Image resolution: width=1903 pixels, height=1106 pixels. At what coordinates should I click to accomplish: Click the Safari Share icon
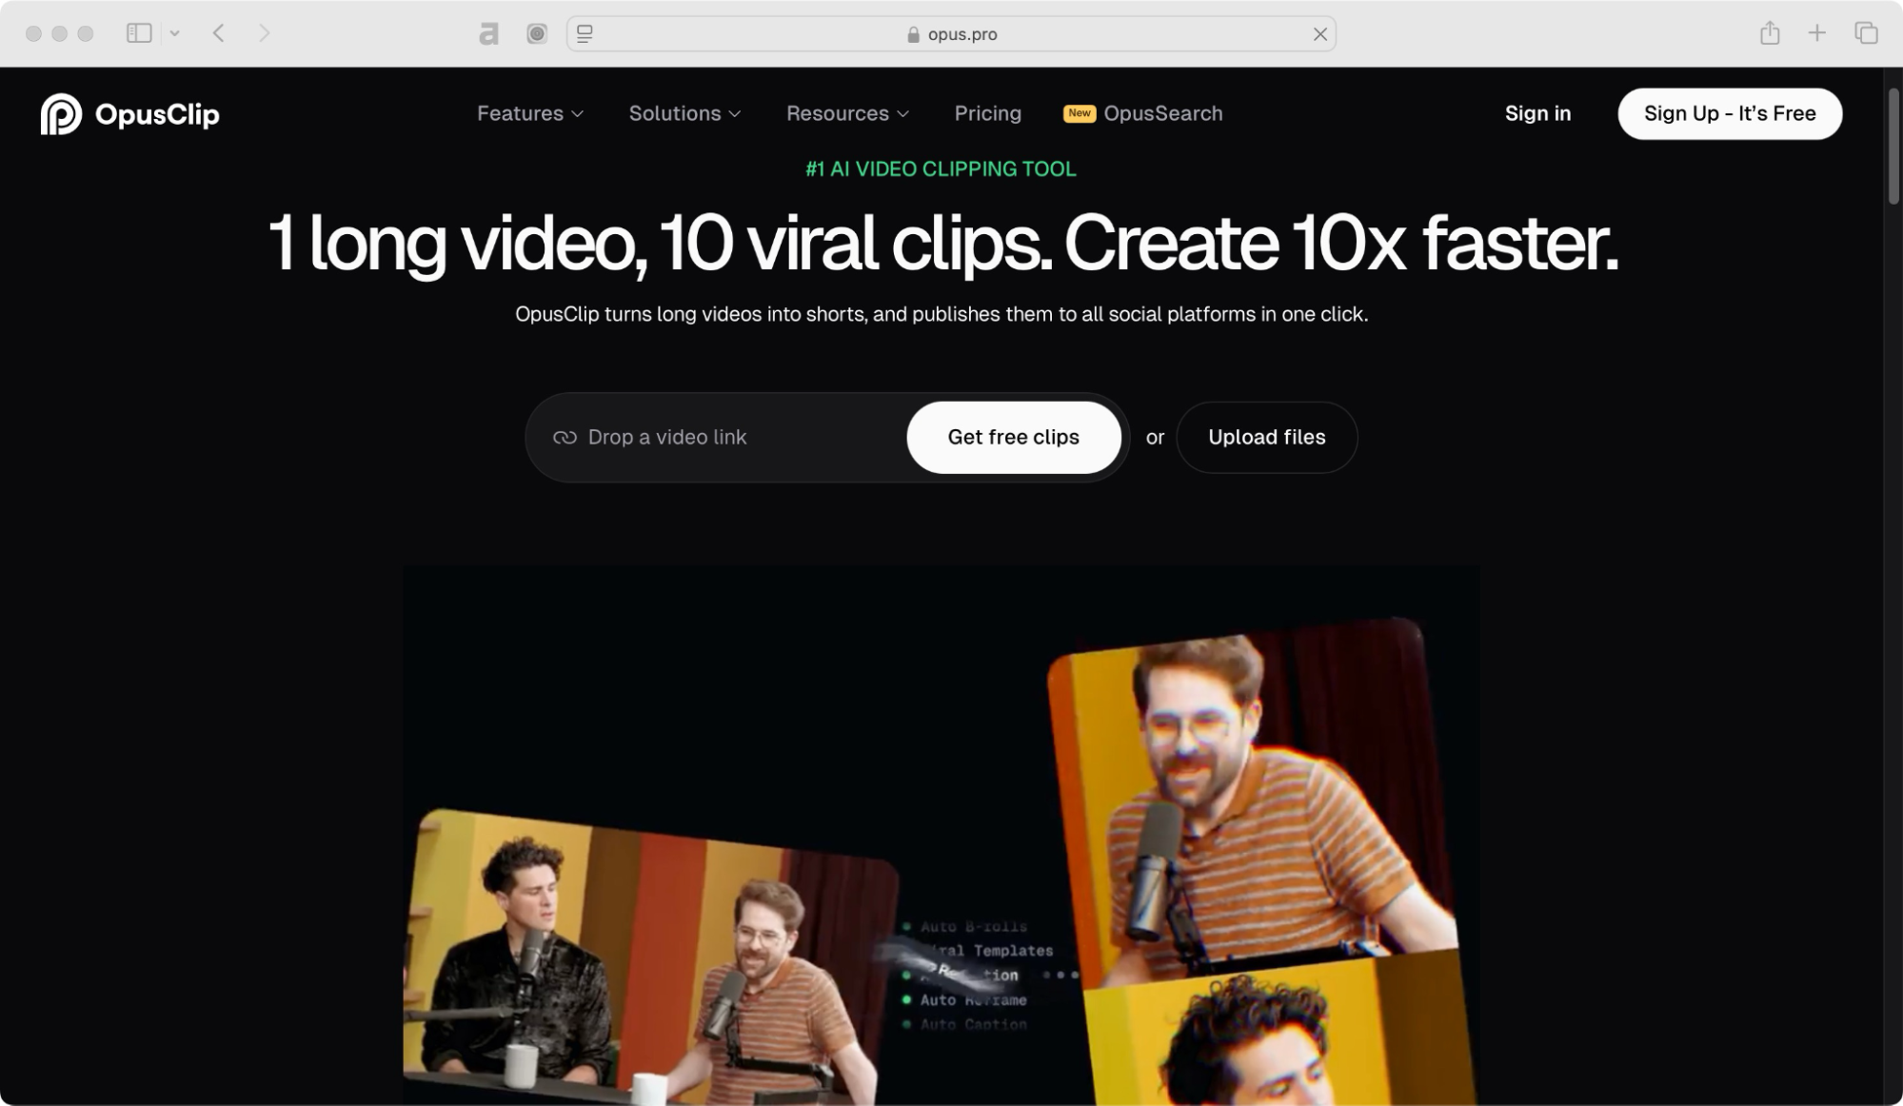click(x=1770, y=33)
